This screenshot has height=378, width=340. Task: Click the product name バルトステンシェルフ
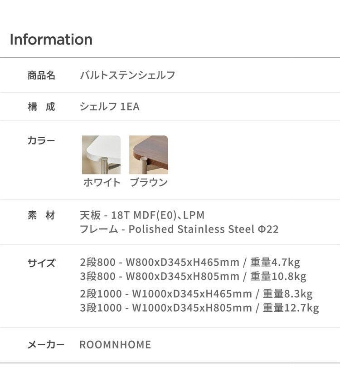pos(127,75)
